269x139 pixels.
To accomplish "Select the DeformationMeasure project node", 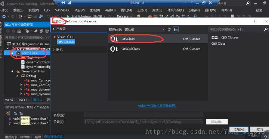I will point(34,49).
